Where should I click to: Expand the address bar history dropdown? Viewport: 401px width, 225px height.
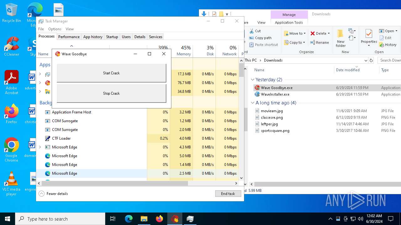click(x=366, y=60)
